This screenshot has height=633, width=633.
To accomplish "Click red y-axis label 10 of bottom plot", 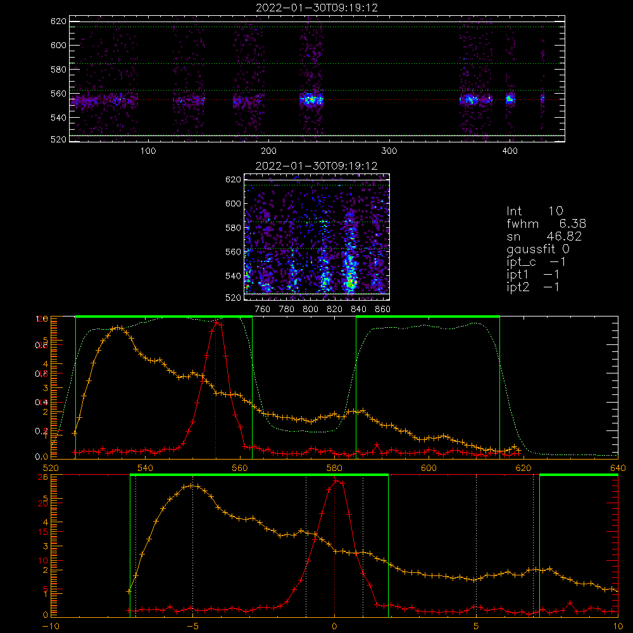I will tap(43, 560).
